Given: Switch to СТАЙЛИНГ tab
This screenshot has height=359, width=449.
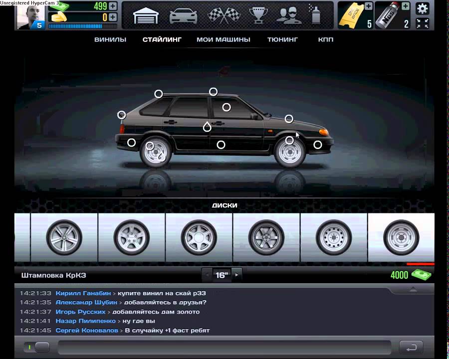Looking at the screenshot, I should [162, 39].
